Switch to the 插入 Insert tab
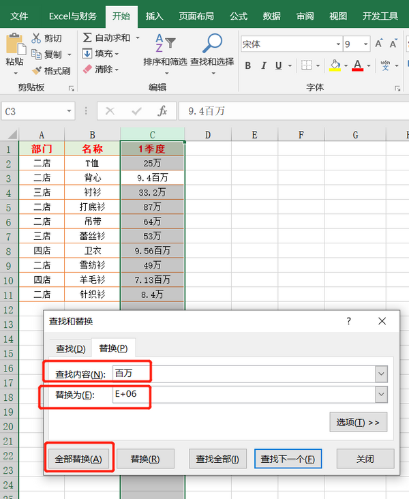Viewport: 409px width, 499px height. pos(154,16)
